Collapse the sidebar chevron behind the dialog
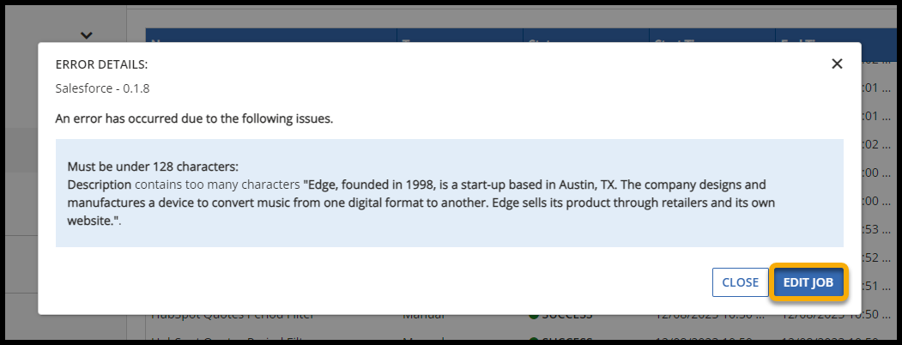 coord(86,35)
